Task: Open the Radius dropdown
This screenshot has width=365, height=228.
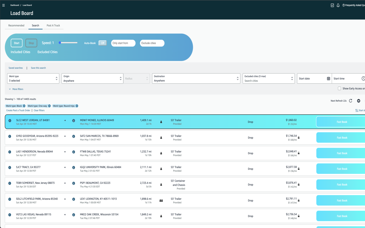Action: (137, 78)
